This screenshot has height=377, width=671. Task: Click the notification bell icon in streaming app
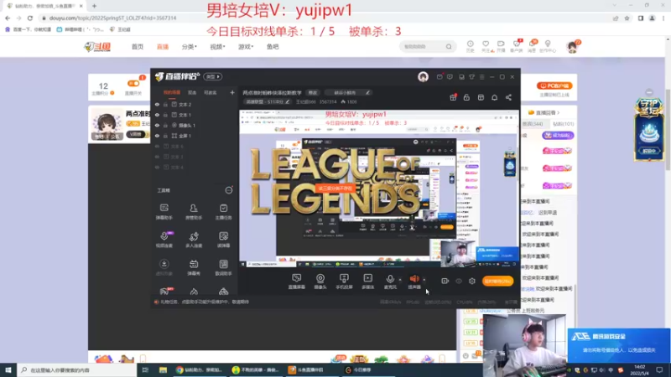(494, 97)
